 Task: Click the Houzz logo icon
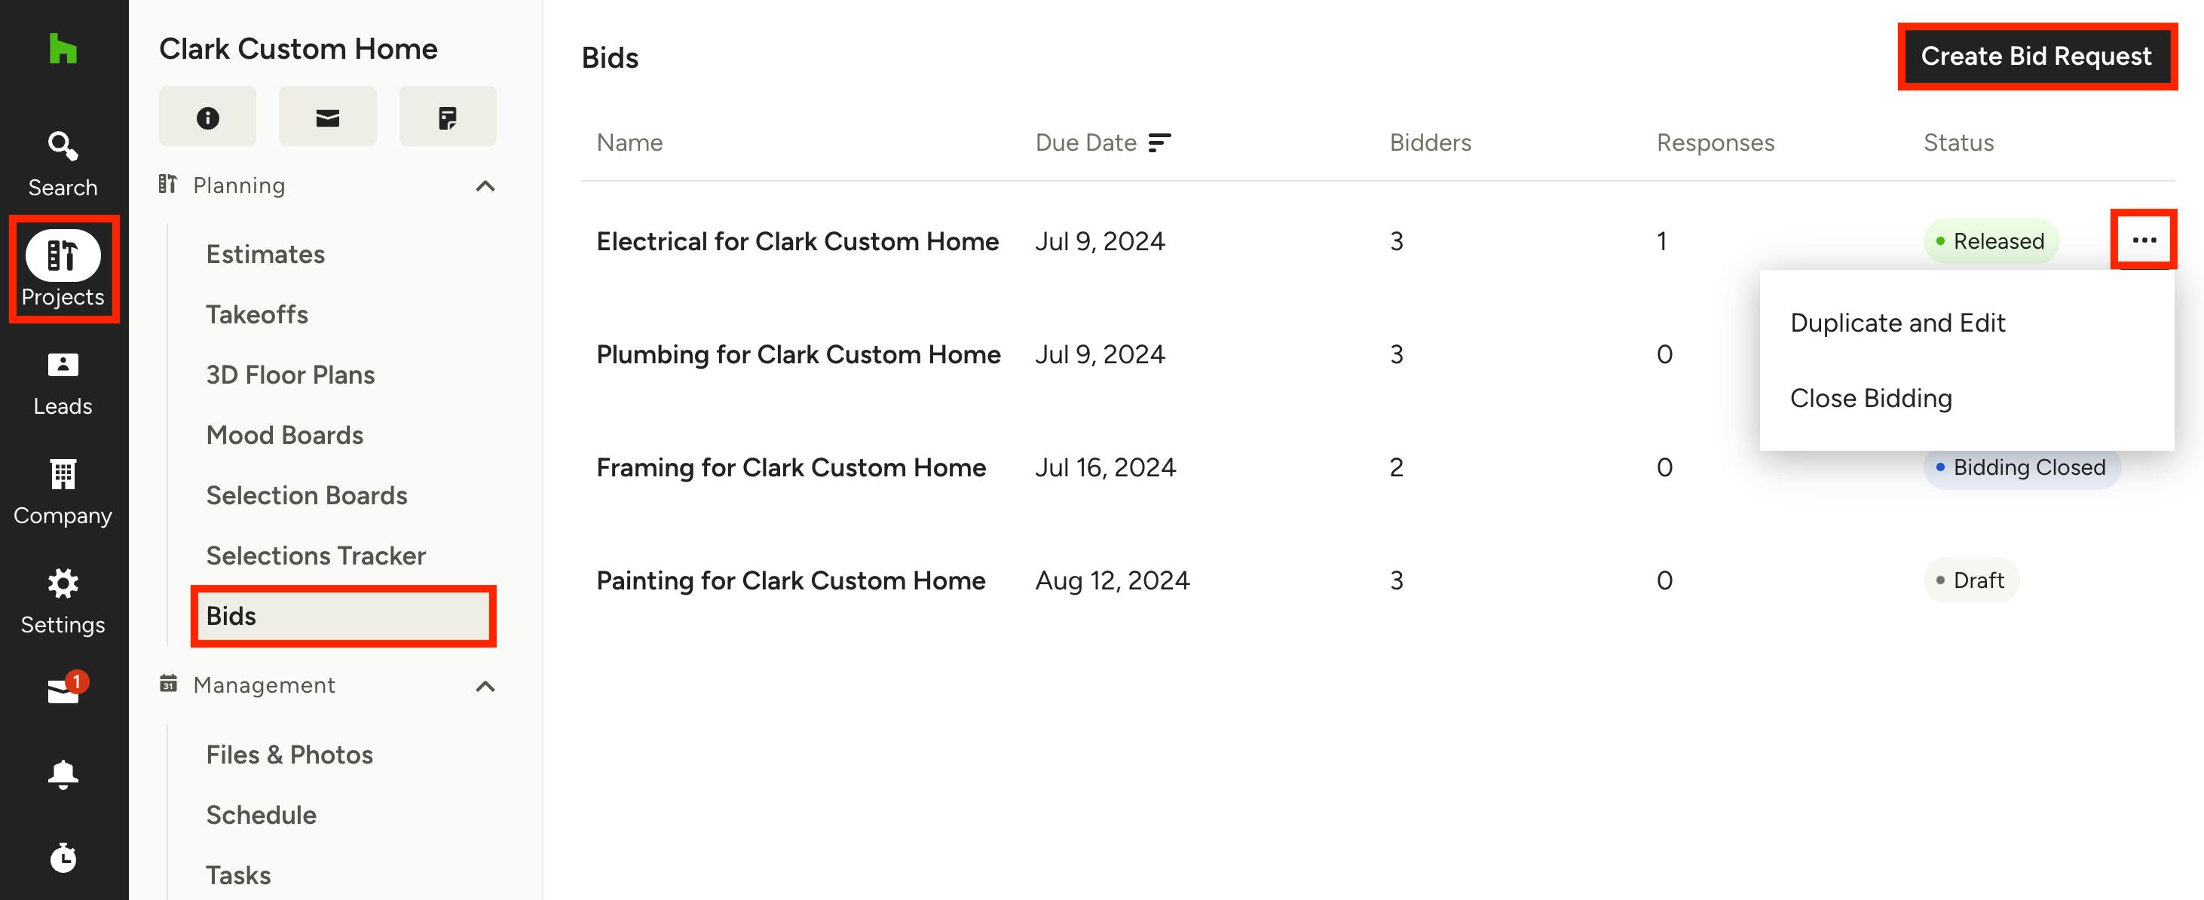pyautogui.click(x=63, y=49)
